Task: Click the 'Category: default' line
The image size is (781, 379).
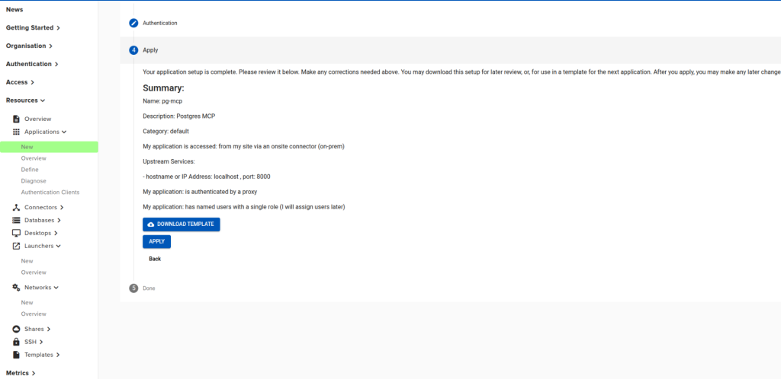Action: pyautogui.click(x=166, y=132)
